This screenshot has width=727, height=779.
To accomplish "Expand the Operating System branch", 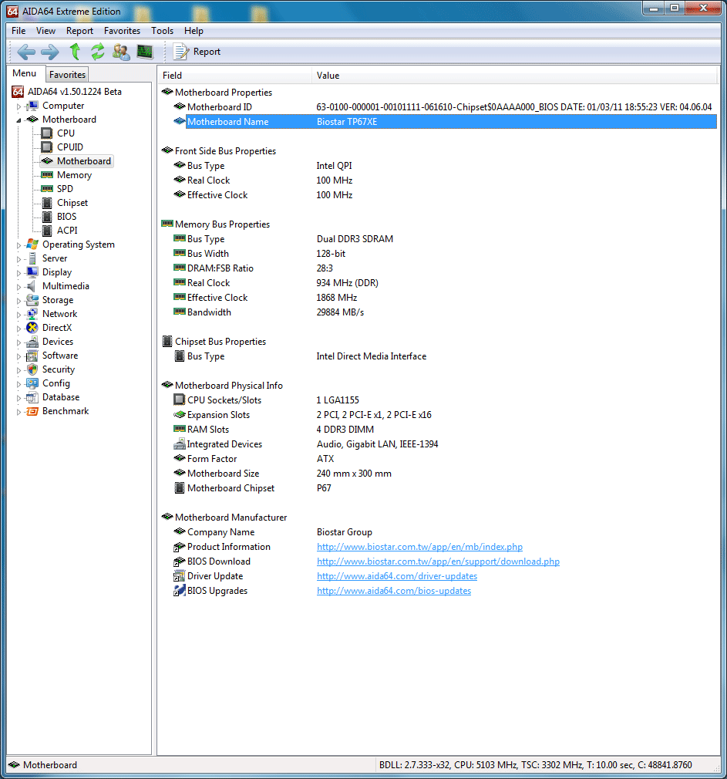I will (19, 245).
